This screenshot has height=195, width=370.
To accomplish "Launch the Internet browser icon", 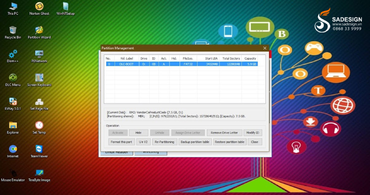I will [x=13, y=152].
